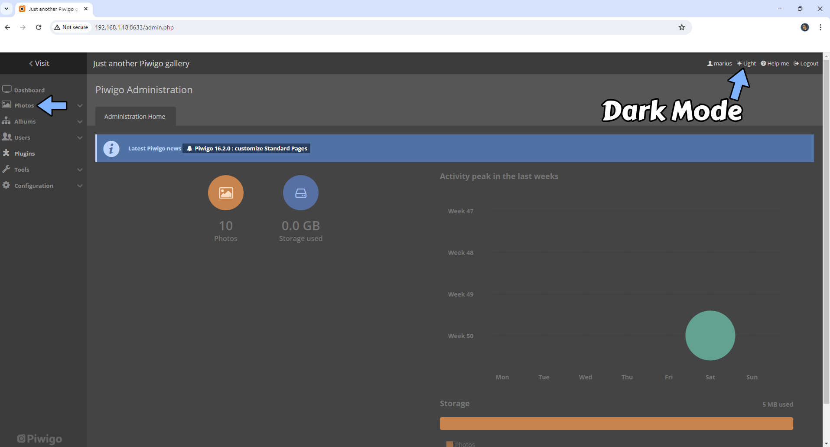Open the Chrome profile avatar
Screen dimensions: 830x447
coord(804,27)
